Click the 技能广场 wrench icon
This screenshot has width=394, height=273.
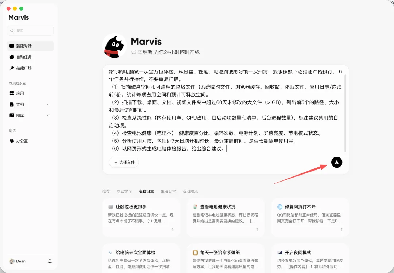pyautogui.click(x=12, y=68)
